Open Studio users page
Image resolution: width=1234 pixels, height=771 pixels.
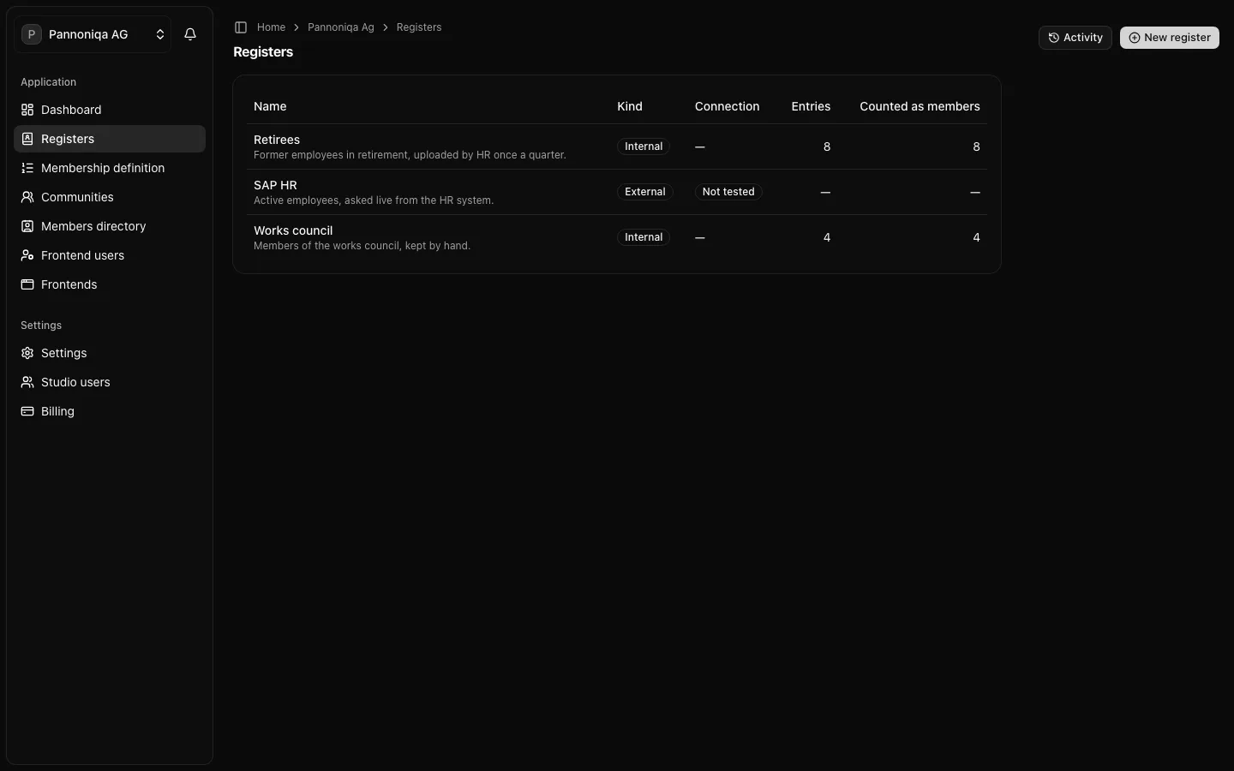[110, 382]
